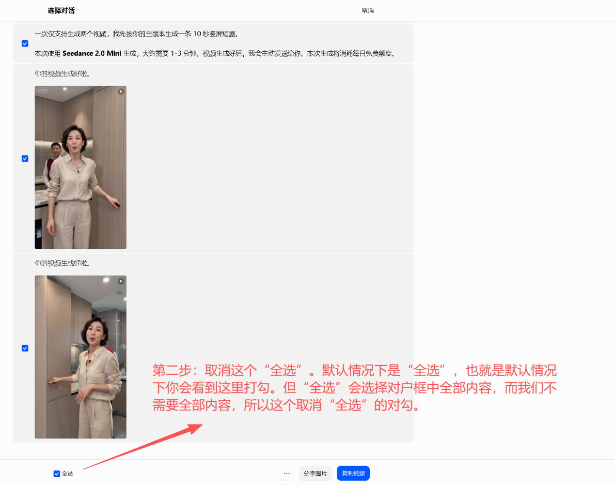
Task: Click AI-generated badge on first video
Action: coord(42,90)
